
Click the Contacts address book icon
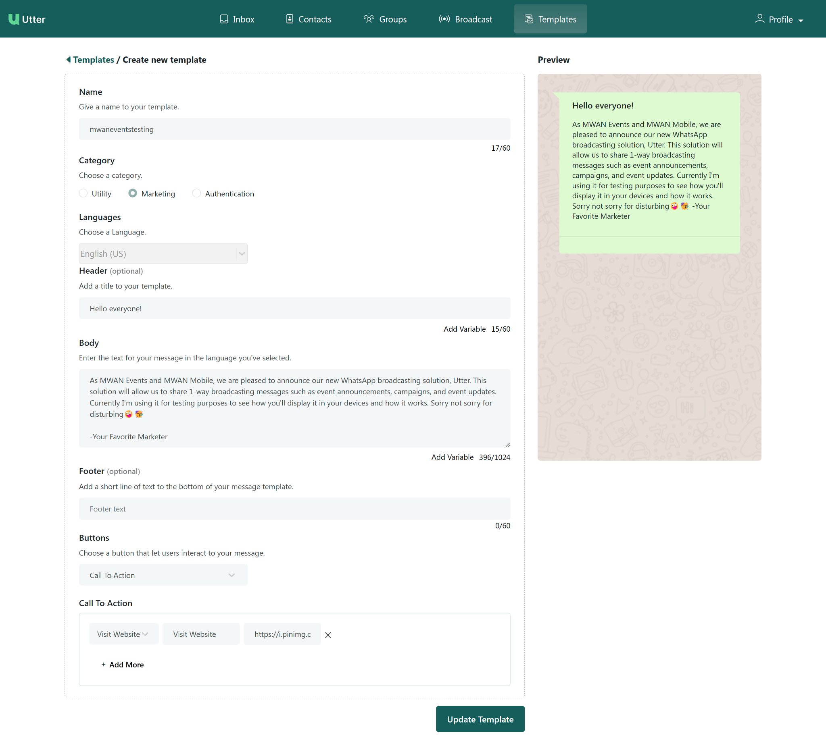[290, 19]
